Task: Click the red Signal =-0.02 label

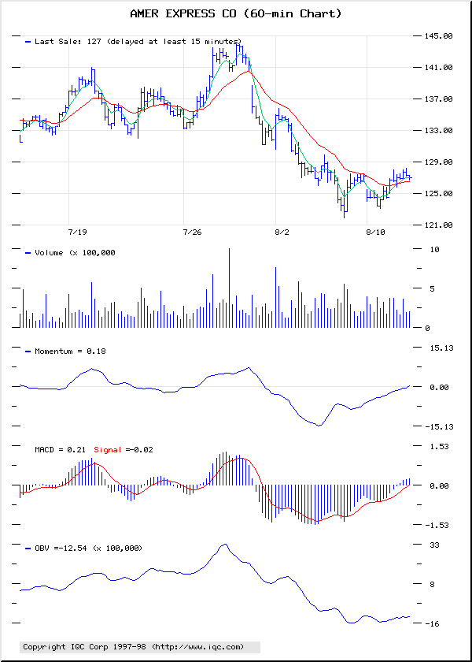Action: [123, 450]
